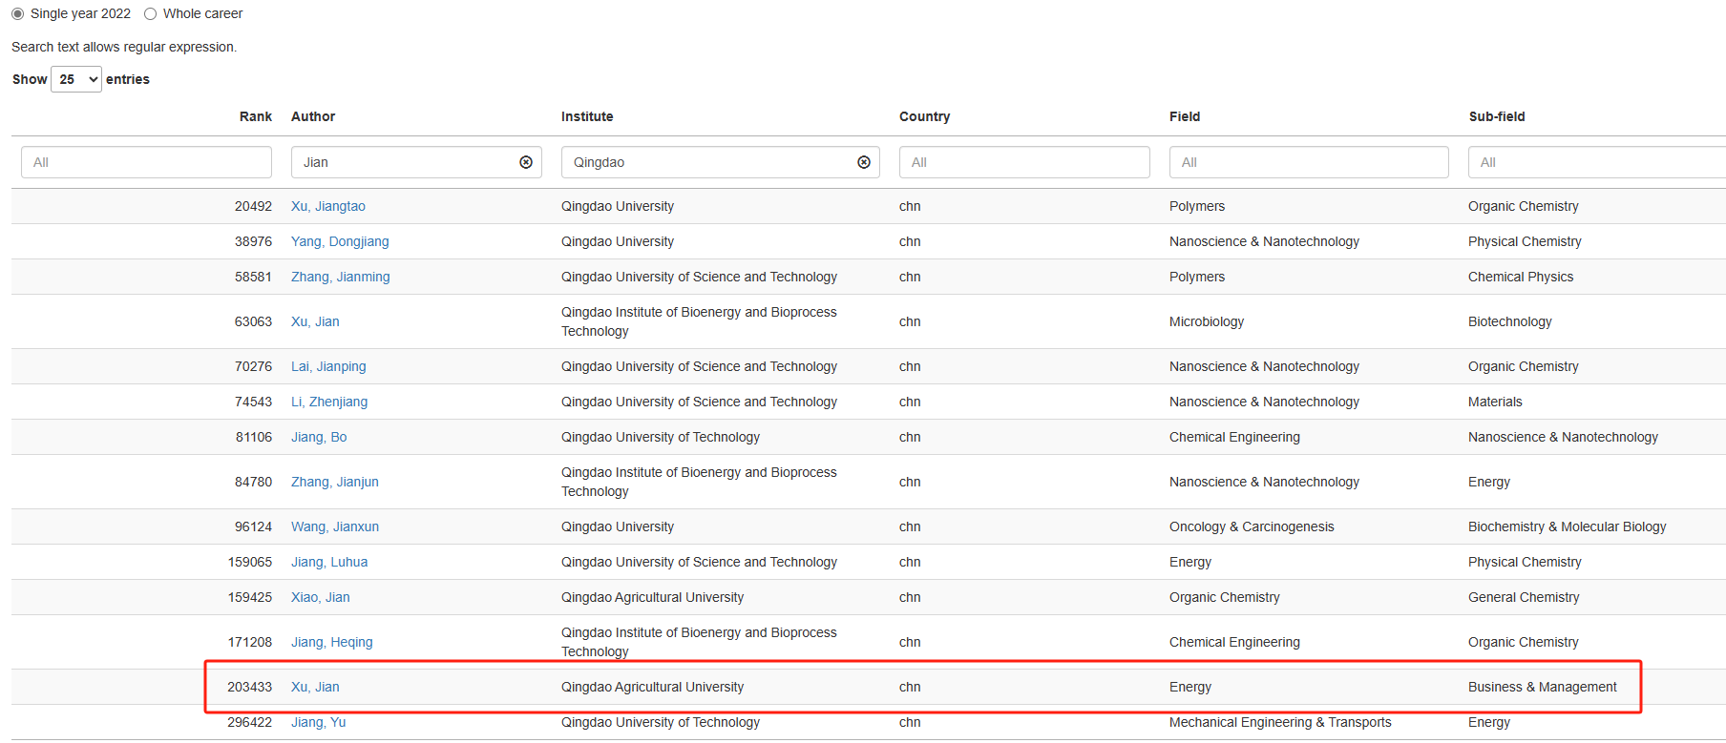Sort by Institute column header
1726x743 pixels.
pyautogui.click(x=587, y=116)
